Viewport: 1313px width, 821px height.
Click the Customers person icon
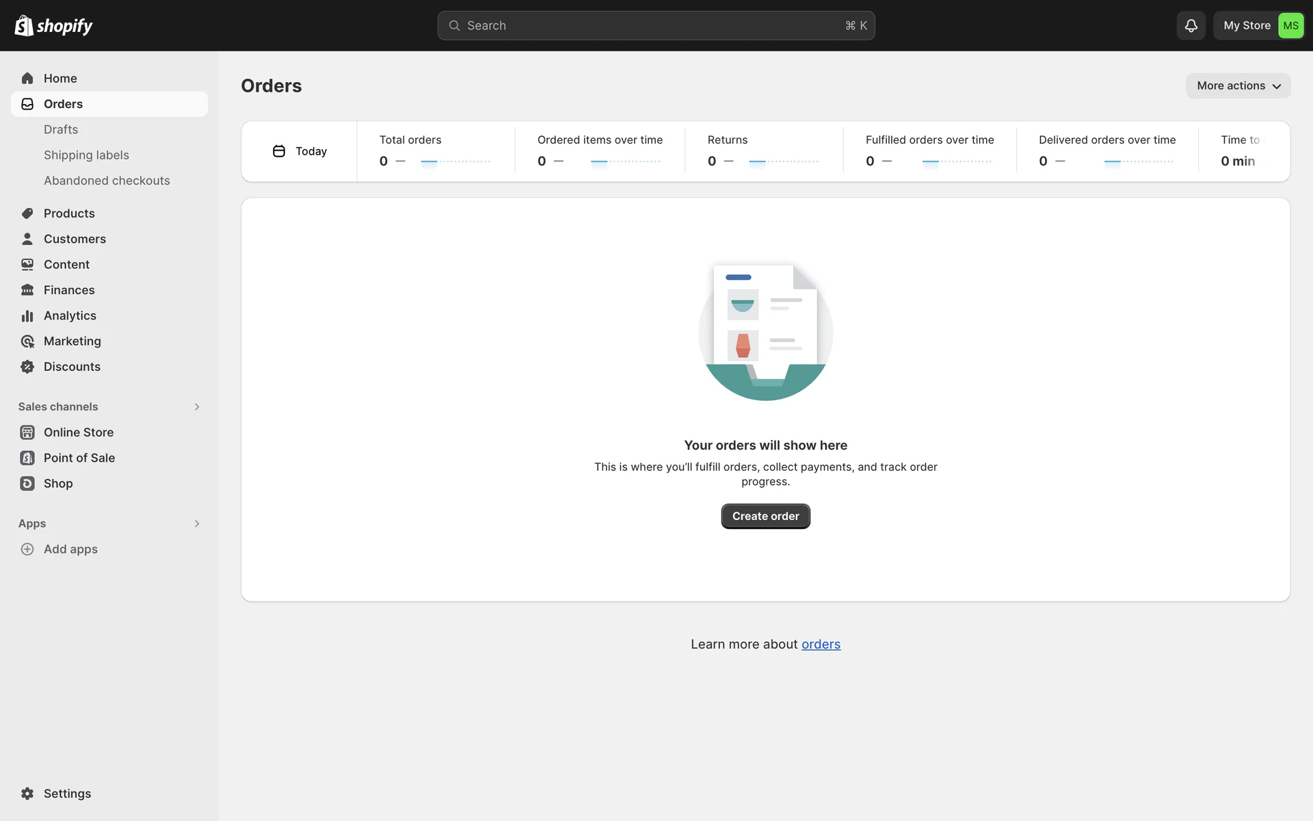pos(27,239)
